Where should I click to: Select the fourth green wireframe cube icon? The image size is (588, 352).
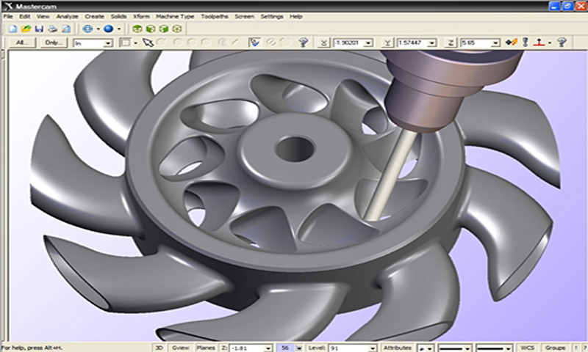point(177,29)
